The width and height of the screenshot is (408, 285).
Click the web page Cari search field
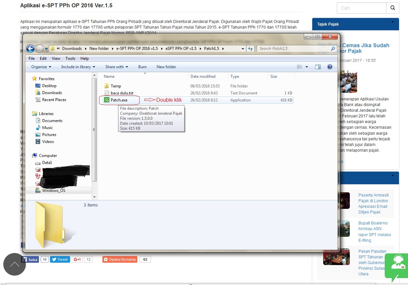362,8
